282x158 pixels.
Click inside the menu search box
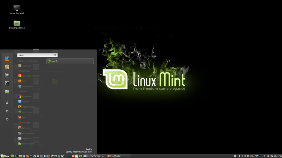pyautogui.click(x=36, y=55)
